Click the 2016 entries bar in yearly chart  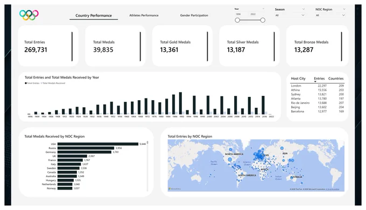click(263, 105)
